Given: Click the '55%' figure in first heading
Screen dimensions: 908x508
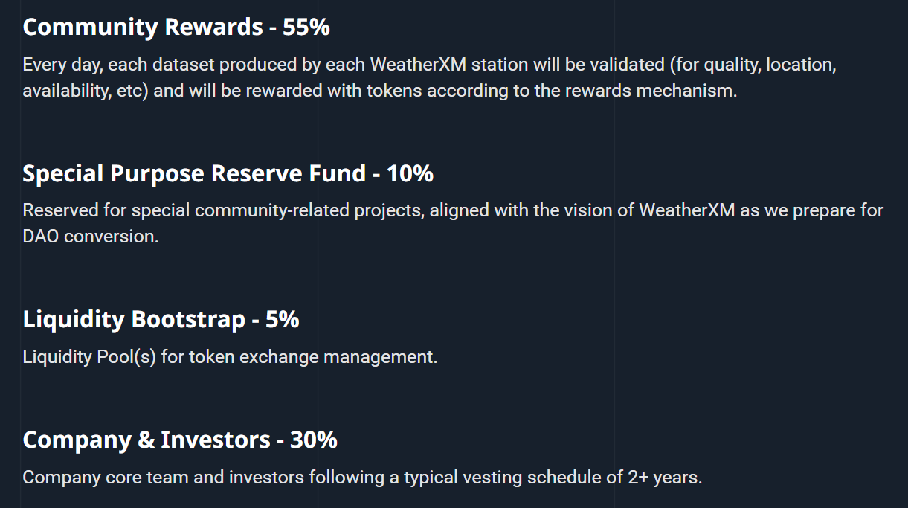Looking at the screenshot, I should pos(306,28).
